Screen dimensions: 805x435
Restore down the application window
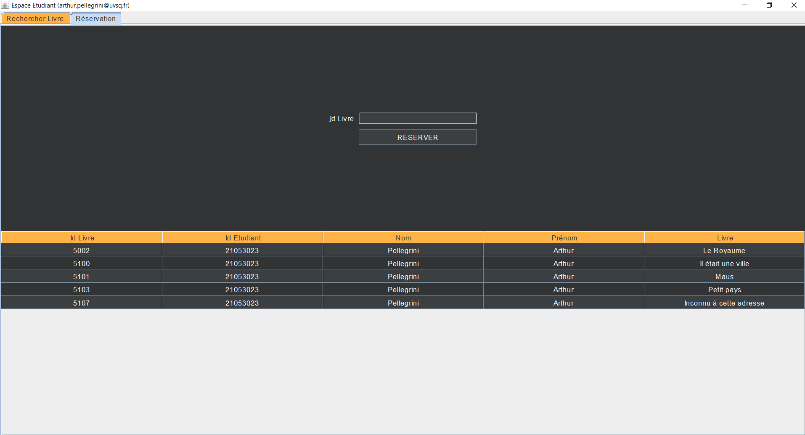coord(769,5)
